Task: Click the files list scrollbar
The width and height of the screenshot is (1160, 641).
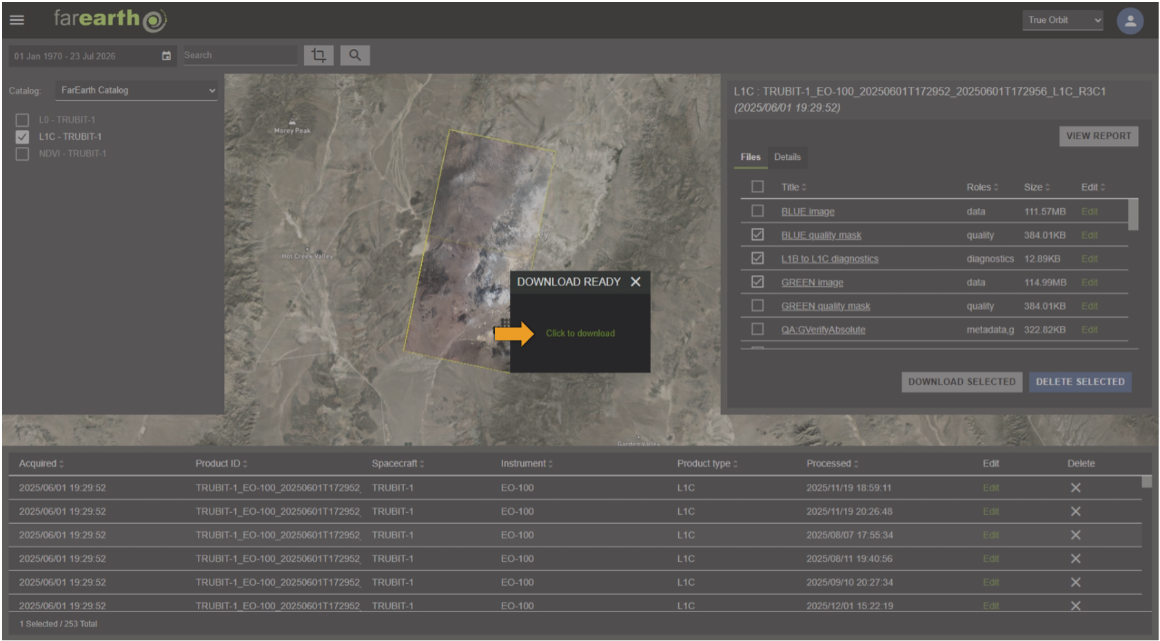Action: click(x=1132, y=214)
